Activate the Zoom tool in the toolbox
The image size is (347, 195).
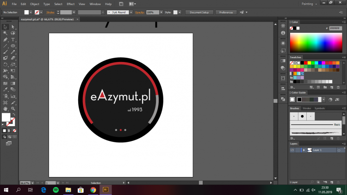point(13,108)
